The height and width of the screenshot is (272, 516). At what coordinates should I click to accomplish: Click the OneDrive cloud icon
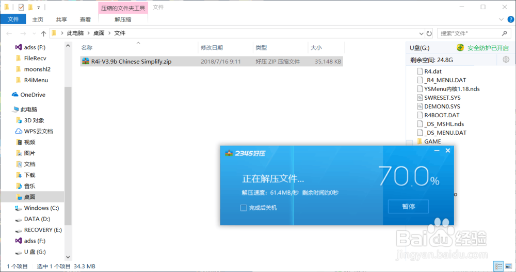pos(15,95)
